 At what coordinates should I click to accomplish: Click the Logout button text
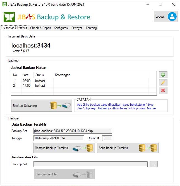[160, 17]
